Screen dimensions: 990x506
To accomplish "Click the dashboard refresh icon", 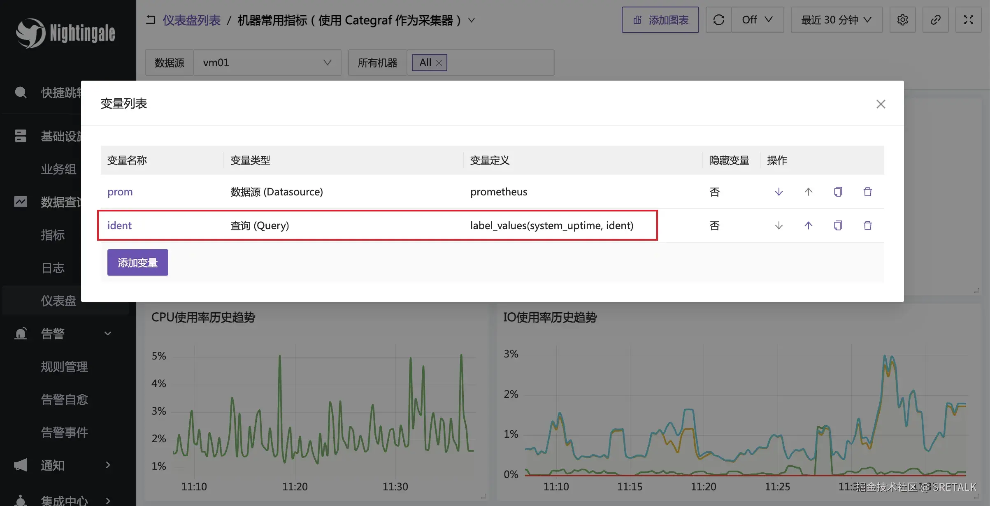I will coord(718,20).
